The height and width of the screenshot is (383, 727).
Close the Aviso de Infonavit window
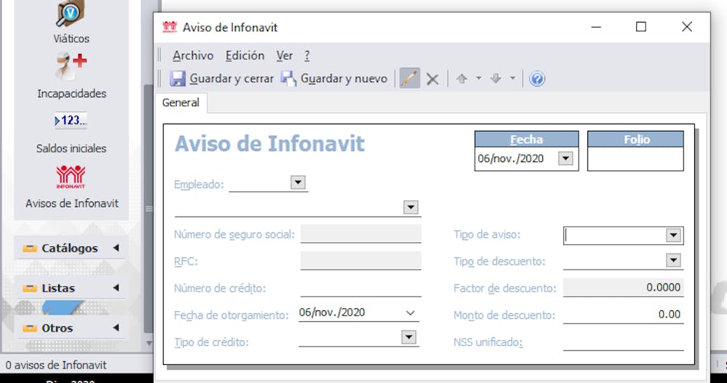click(687, 27)
